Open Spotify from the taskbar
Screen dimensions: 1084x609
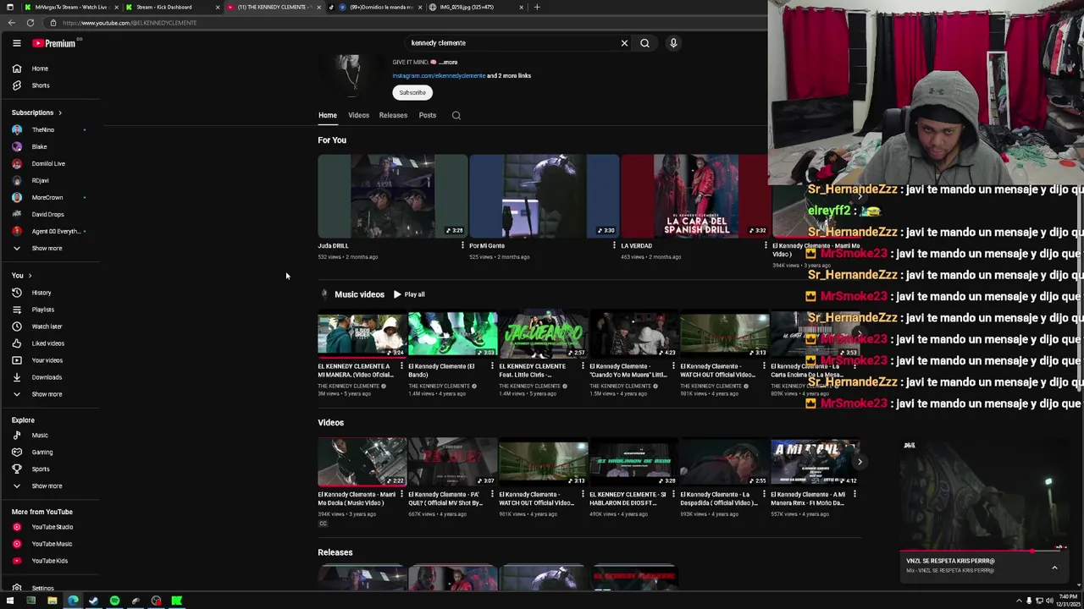(x=114, y=601)
